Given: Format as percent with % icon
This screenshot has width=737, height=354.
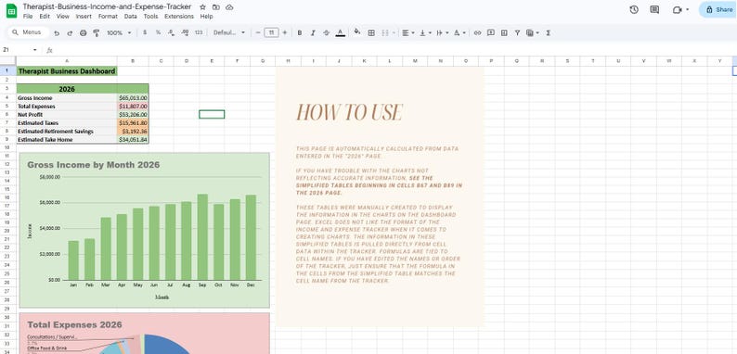Looking at the screenshot, I should click(x=158, y=32).
